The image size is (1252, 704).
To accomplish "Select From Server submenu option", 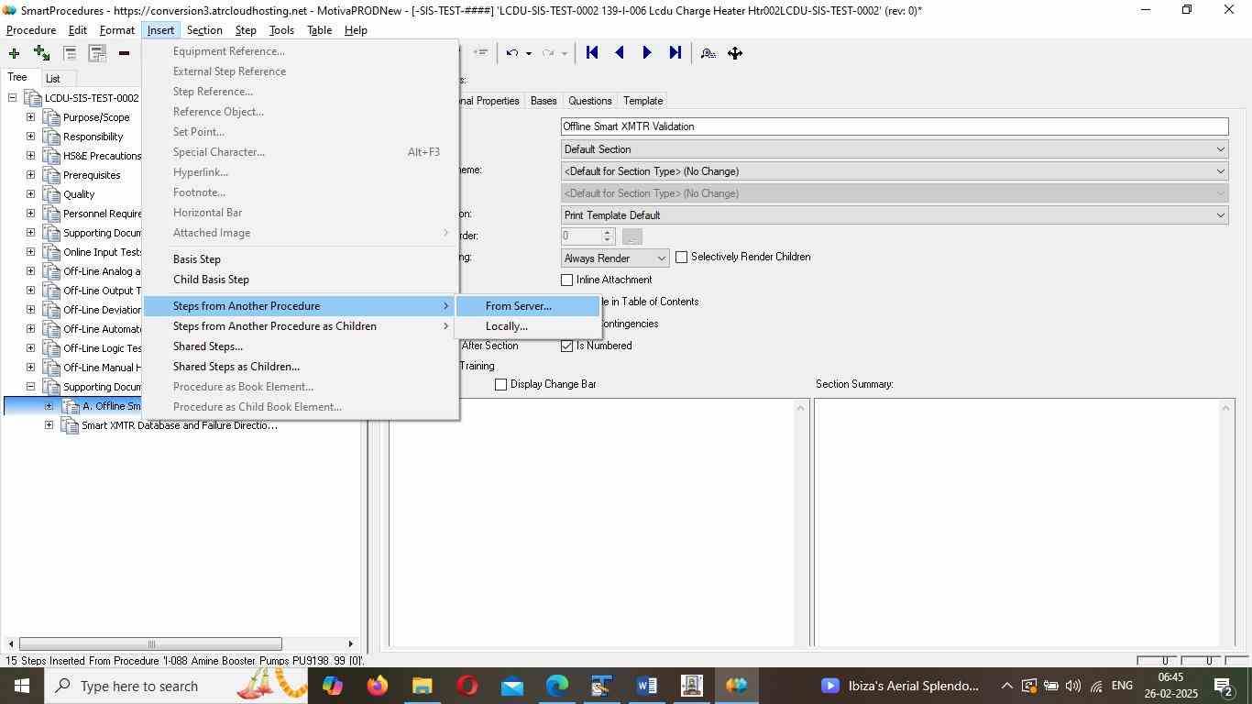I will [528, 306].
